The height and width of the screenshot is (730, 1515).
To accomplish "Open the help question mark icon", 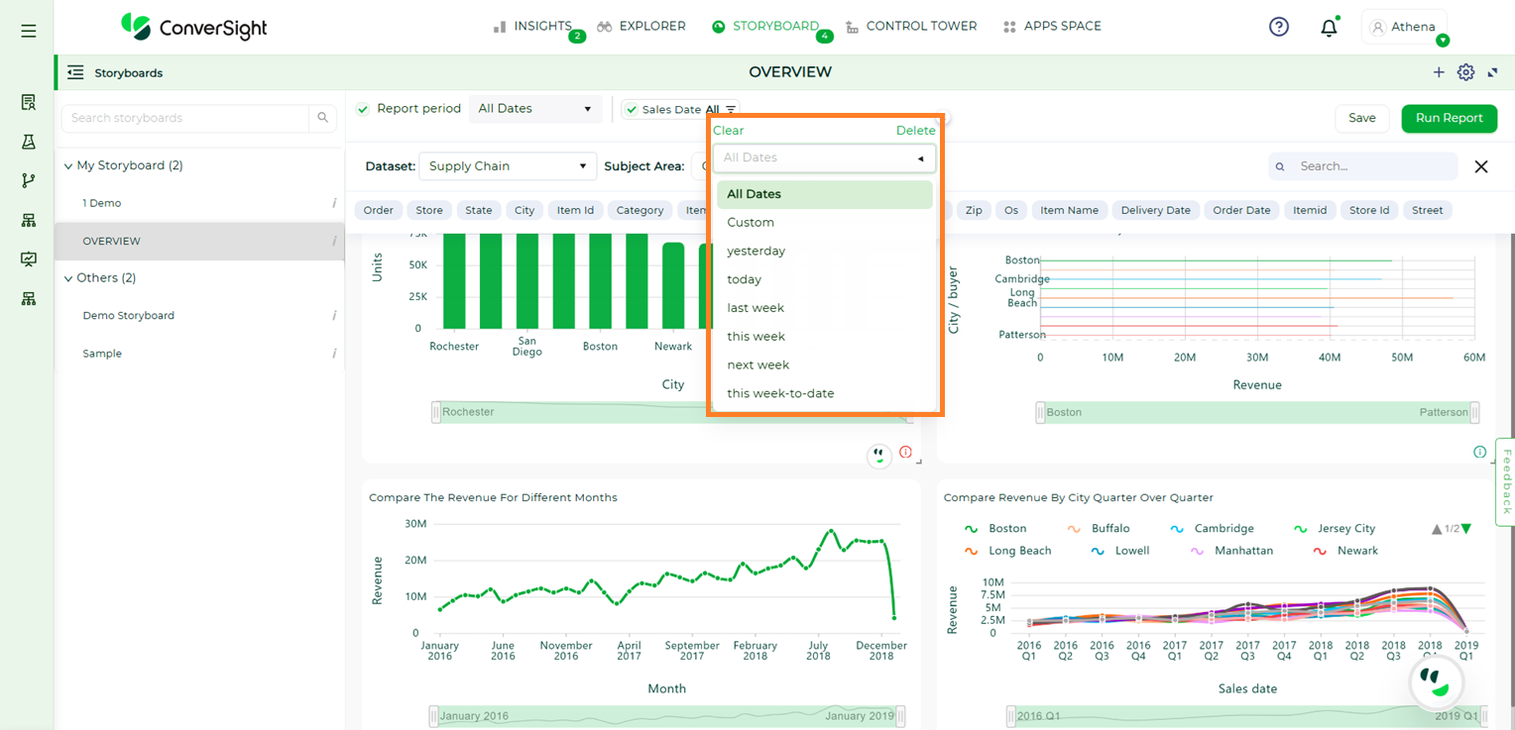I will 1279,27.
